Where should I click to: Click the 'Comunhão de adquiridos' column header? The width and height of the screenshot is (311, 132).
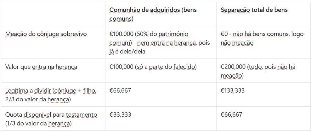[153, 14]
